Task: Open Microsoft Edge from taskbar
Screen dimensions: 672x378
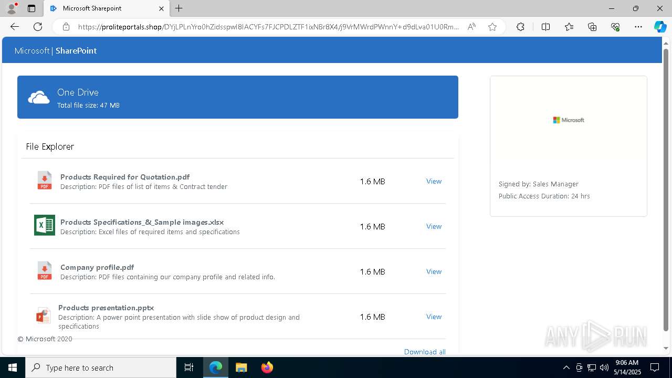Action: point(216,367)
